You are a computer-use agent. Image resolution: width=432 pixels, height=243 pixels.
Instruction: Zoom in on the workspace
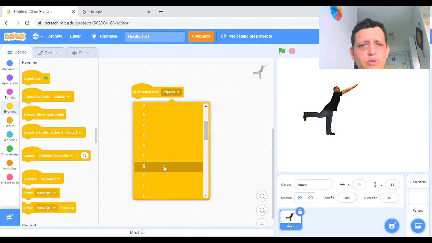[x=262, y=196]
